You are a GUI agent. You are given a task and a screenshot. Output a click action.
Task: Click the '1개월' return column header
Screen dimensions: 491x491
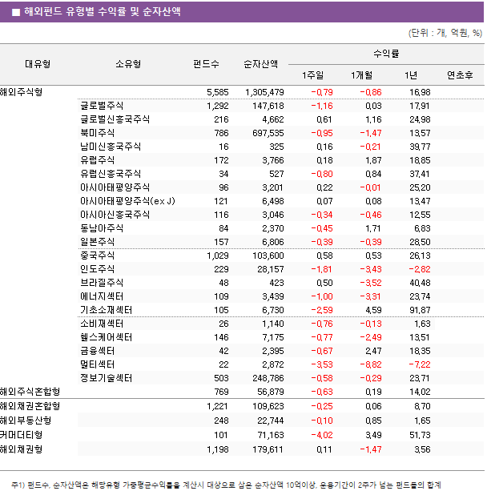(x=361, y=75)
